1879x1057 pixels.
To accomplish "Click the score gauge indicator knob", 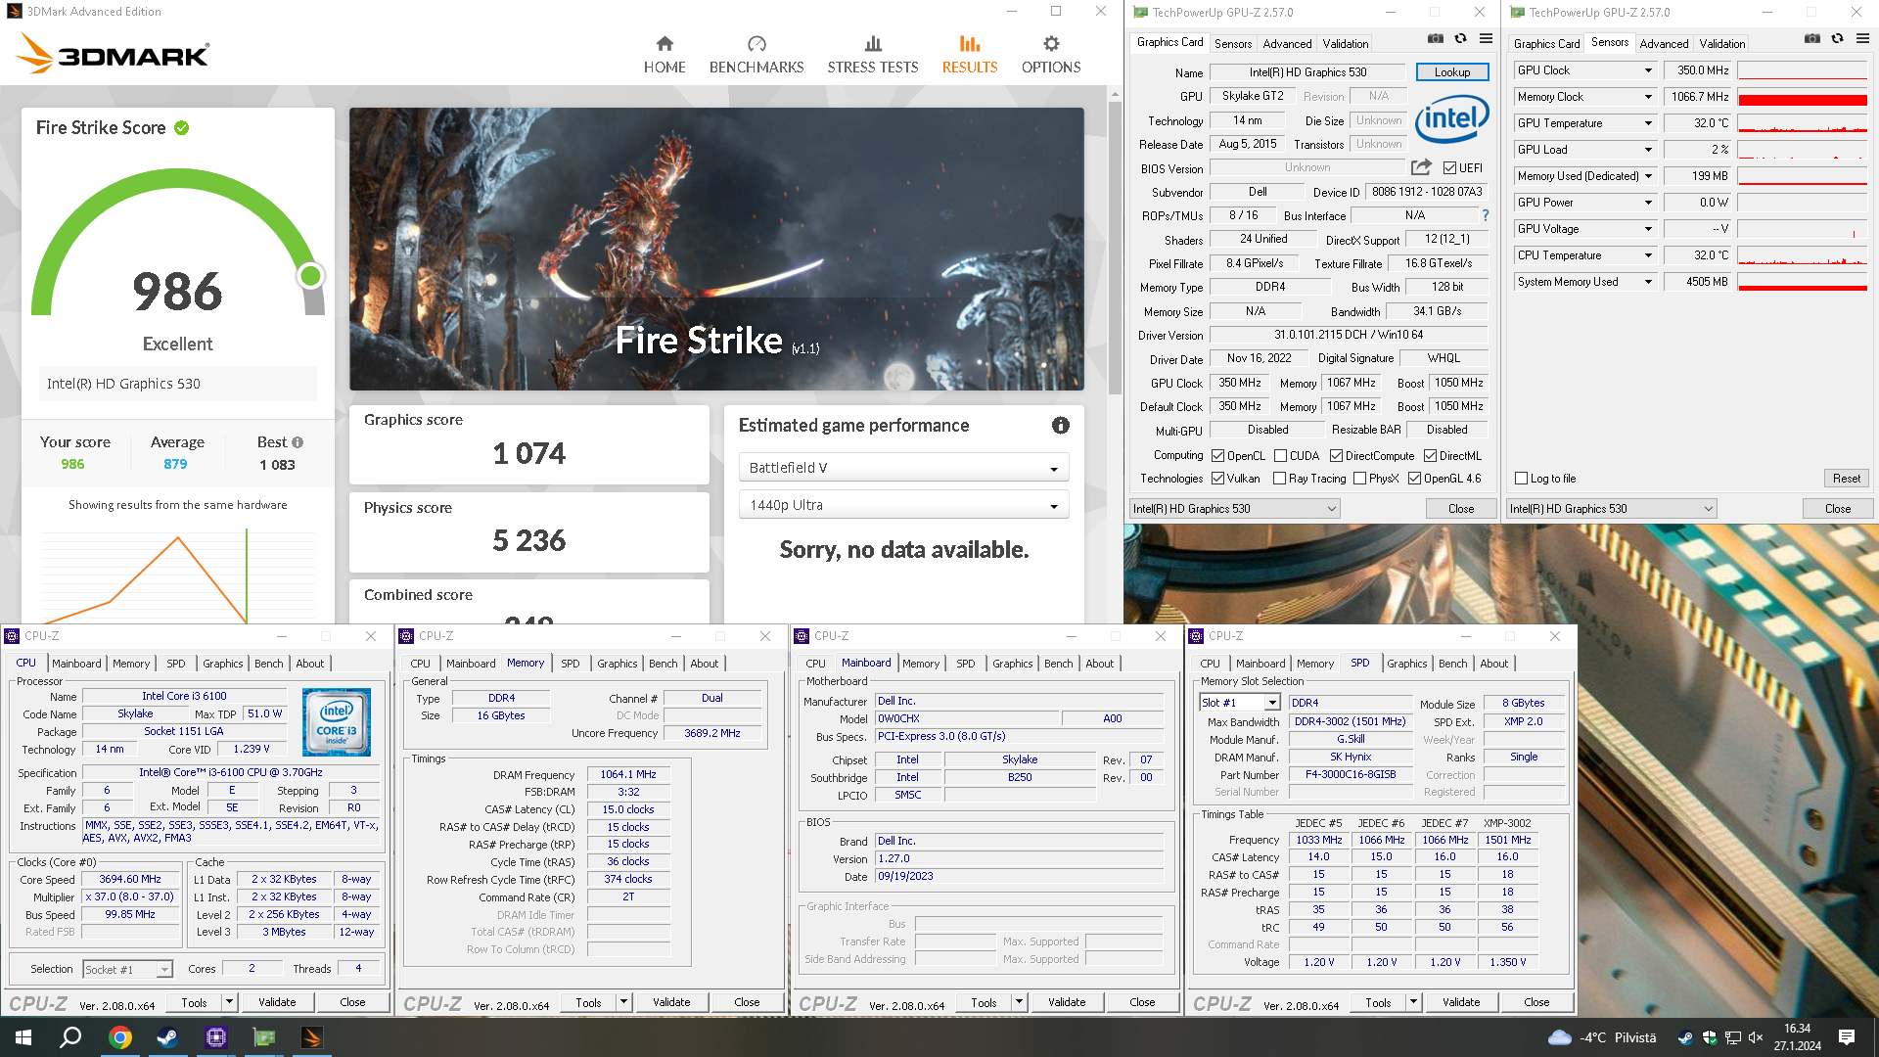I will pyautogui.click(x=310, y=276).
